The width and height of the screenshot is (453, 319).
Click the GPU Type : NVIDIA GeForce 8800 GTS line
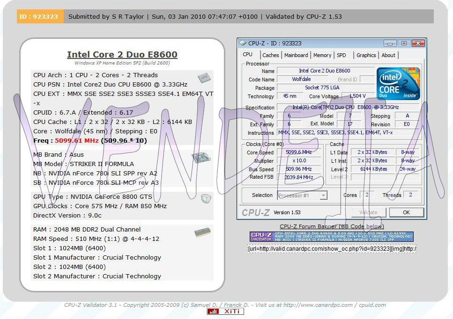pos(92,197)
